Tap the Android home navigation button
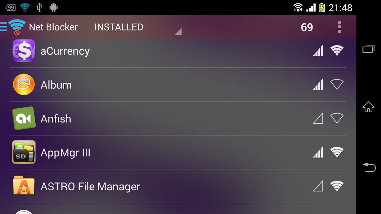Screen dimensions: 381x214 tap(368, 107)
